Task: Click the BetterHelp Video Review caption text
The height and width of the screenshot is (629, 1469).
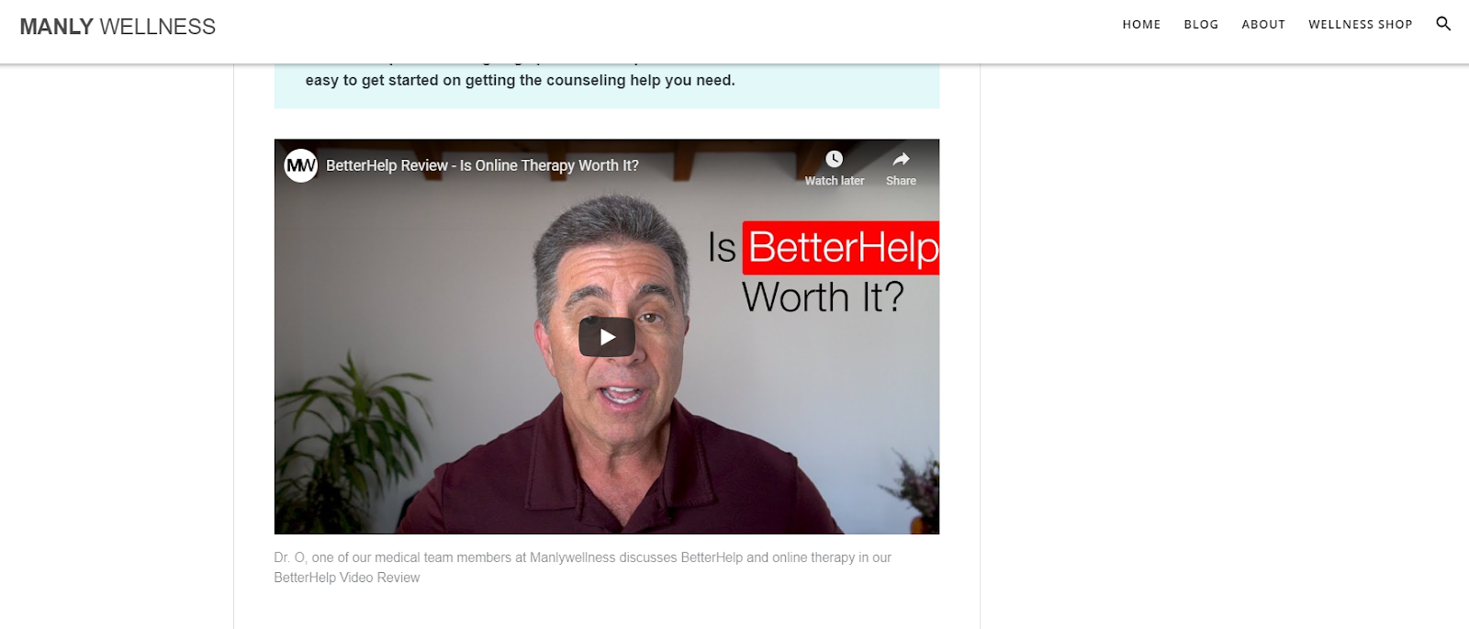Action: point(347,578)
